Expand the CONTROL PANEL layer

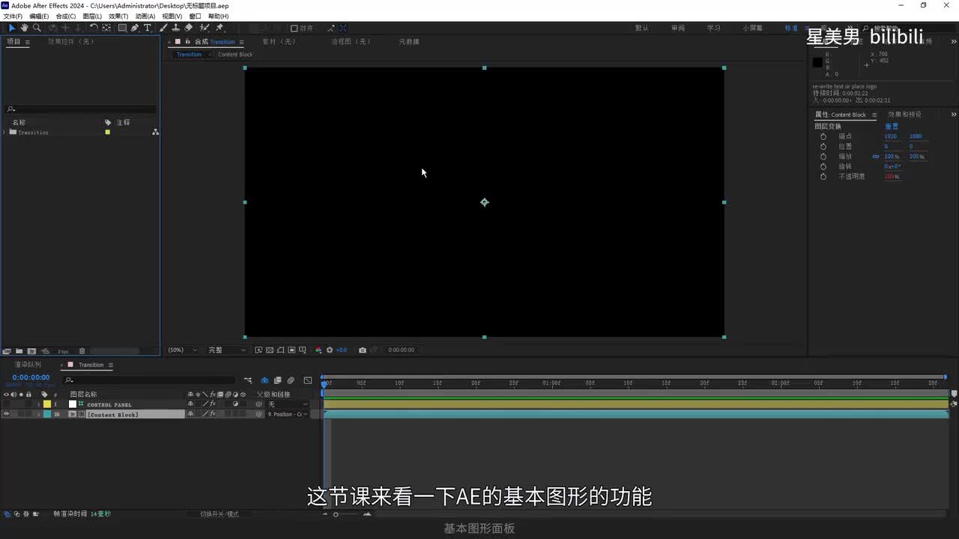pyautogui.click(x=39, y=404)
